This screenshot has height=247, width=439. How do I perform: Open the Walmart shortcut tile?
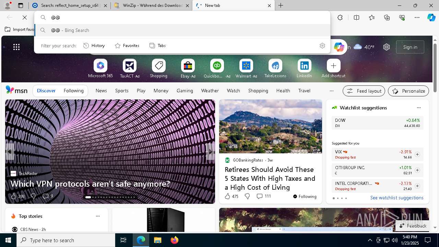coord(246,69)
